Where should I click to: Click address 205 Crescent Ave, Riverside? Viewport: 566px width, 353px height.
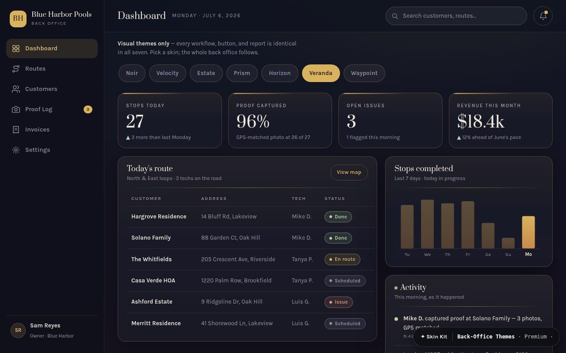tap(238, 259)
